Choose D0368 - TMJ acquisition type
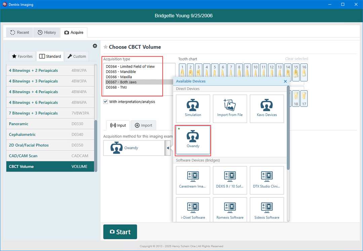Image resolution: width=363 pixels, height=251 pixels. coord(116,87)
